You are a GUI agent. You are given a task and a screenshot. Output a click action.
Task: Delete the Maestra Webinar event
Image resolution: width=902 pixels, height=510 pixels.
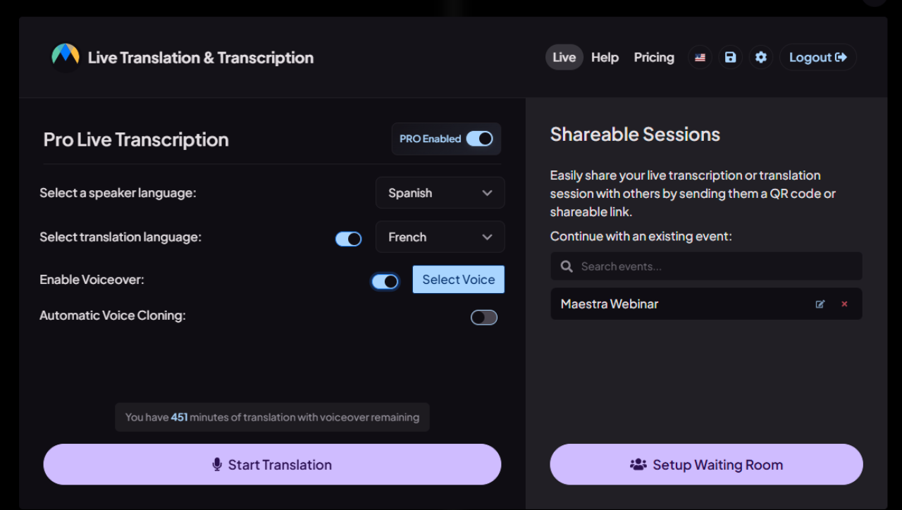click(x=844, y=304)
